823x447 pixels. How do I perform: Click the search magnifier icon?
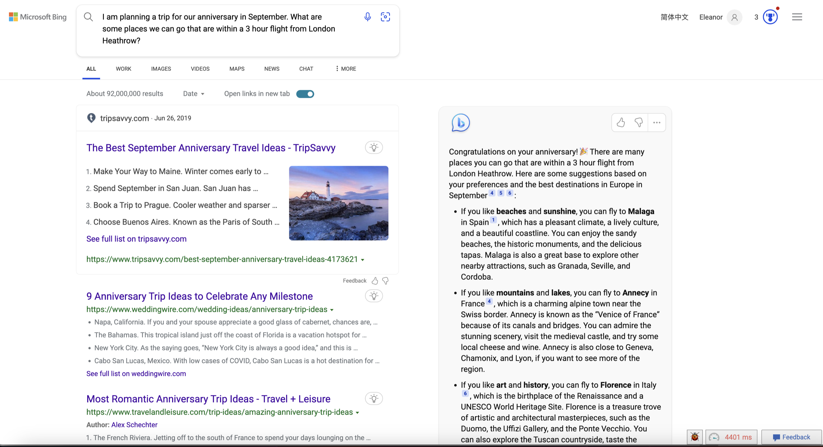coord(88,17)
